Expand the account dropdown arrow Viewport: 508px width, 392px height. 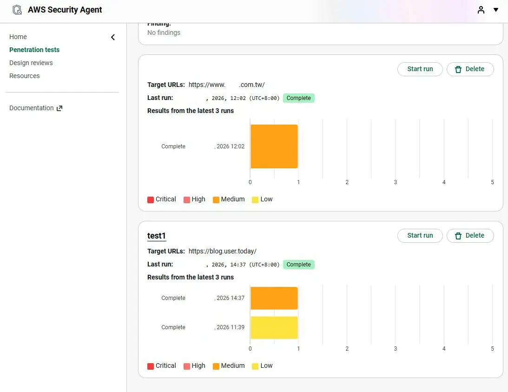[x=496, y=10]
